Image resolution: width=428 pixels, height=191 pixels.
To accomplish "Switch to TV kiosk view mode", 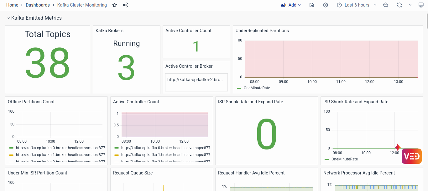I will click(421, 5).
